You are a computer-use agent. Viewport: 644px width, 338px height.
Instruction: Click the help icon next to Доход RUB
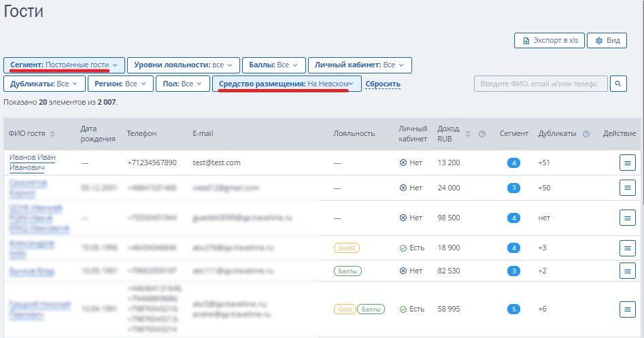(482, 134)
